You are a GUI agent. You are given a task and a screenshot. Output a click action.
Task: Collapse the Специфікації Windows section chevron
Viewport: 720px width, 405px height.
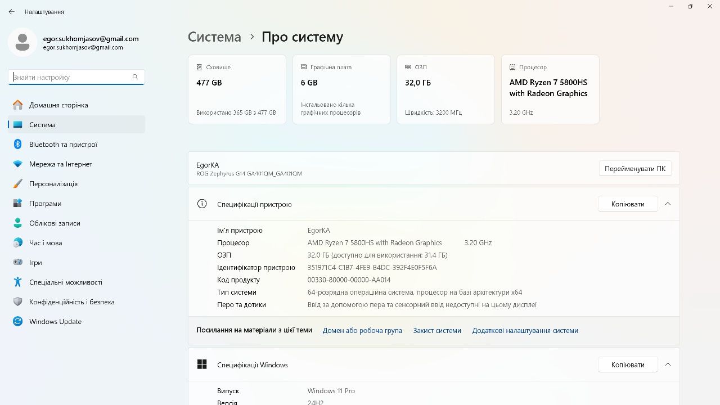point(668,364)
